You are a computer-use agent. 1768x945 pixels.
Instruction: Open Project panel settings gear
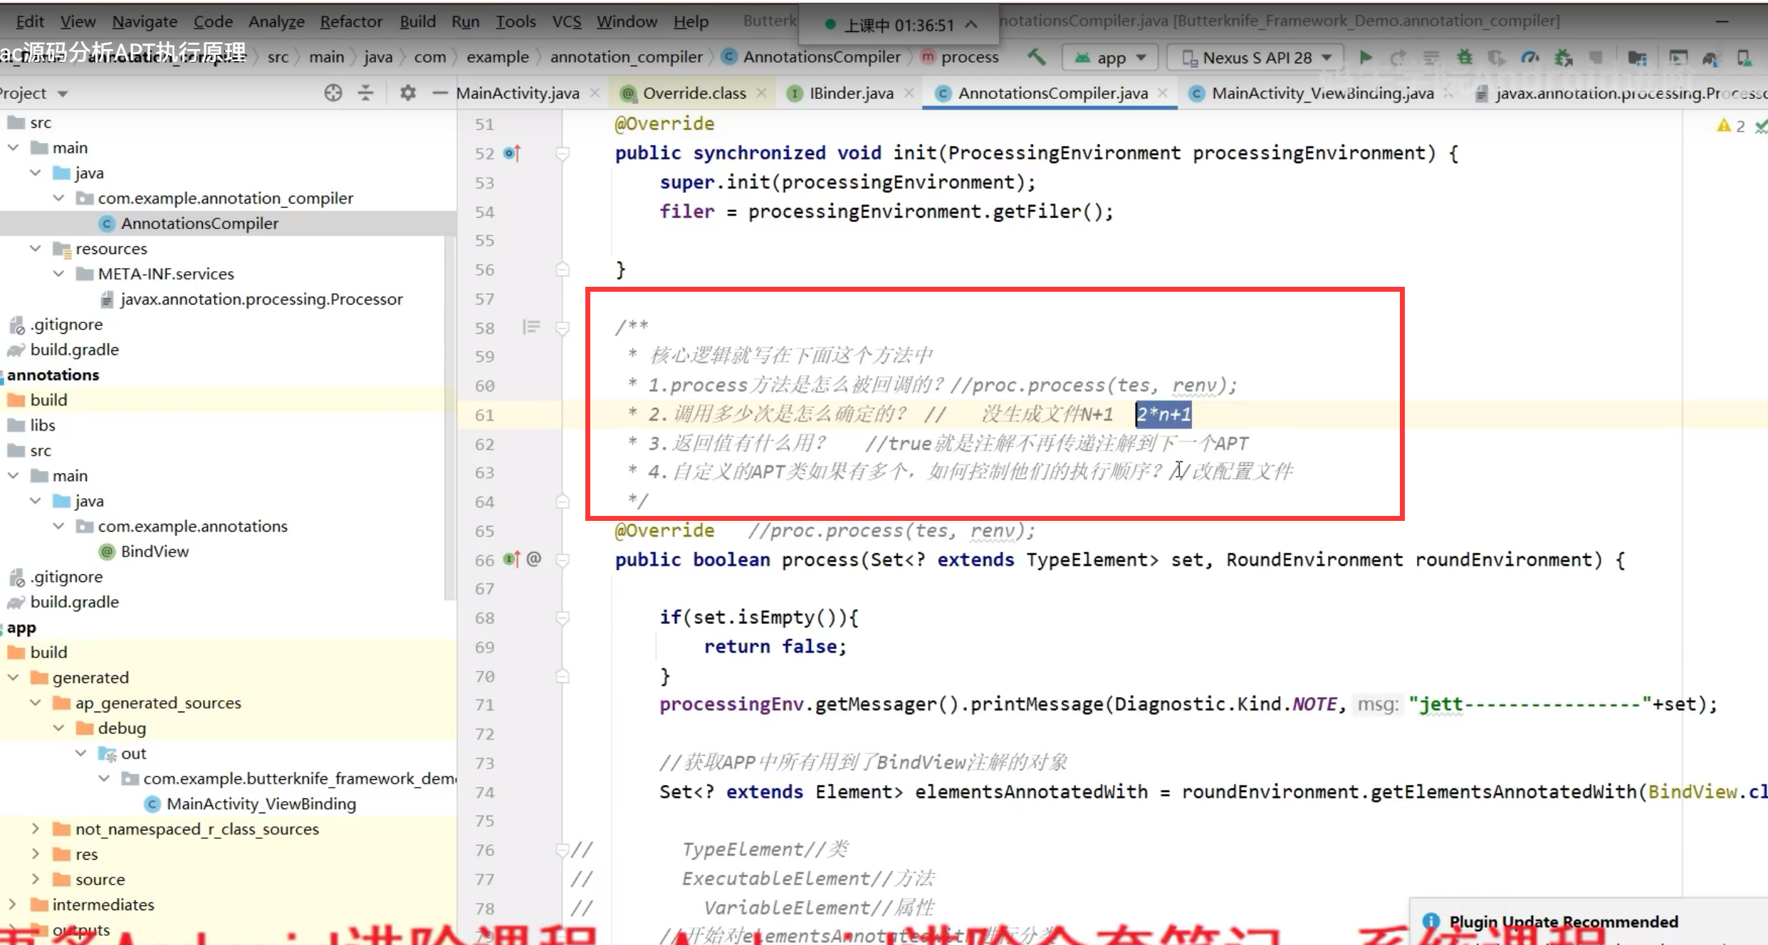coord(407,93)
